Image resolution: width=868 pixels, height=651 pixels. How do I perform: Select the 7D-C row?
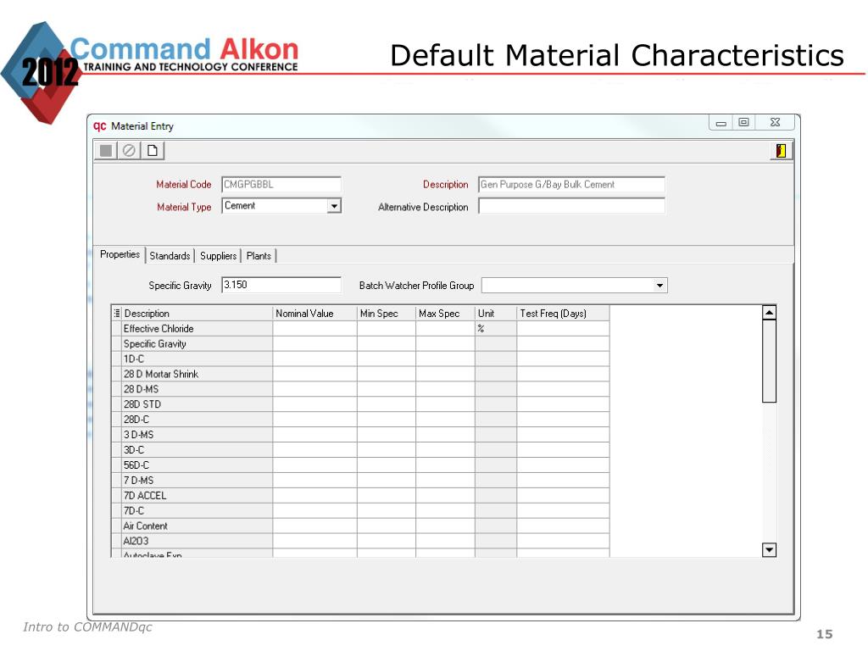click(360, 511)
